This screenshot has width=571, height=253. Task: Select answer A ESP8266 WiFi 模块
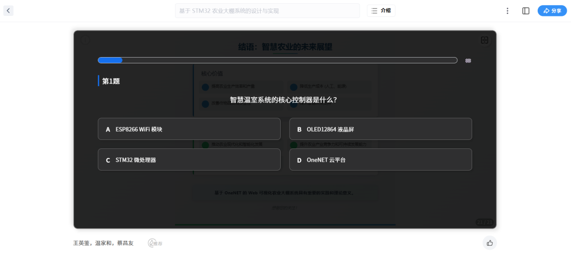(x=189, y=129)
